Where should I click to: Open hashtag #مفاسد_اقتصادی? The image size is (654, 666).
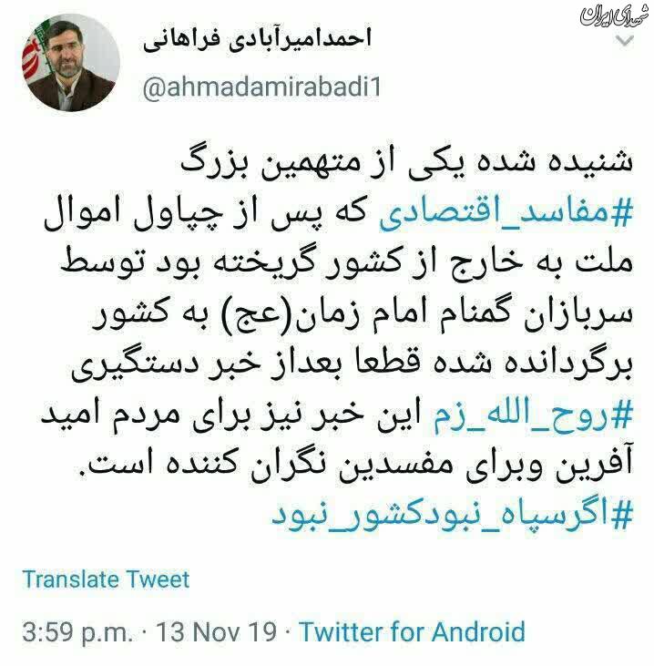coord(506,213)
